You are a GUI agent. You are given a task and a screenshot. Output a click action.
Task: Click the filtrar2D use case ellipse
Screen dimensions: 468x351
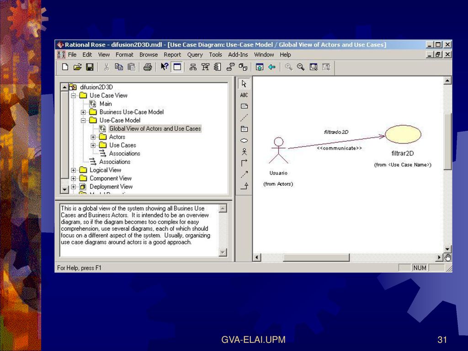403,134
